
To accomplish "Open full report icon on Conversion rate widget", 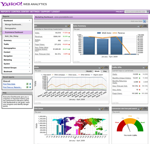I will [145, 108].
